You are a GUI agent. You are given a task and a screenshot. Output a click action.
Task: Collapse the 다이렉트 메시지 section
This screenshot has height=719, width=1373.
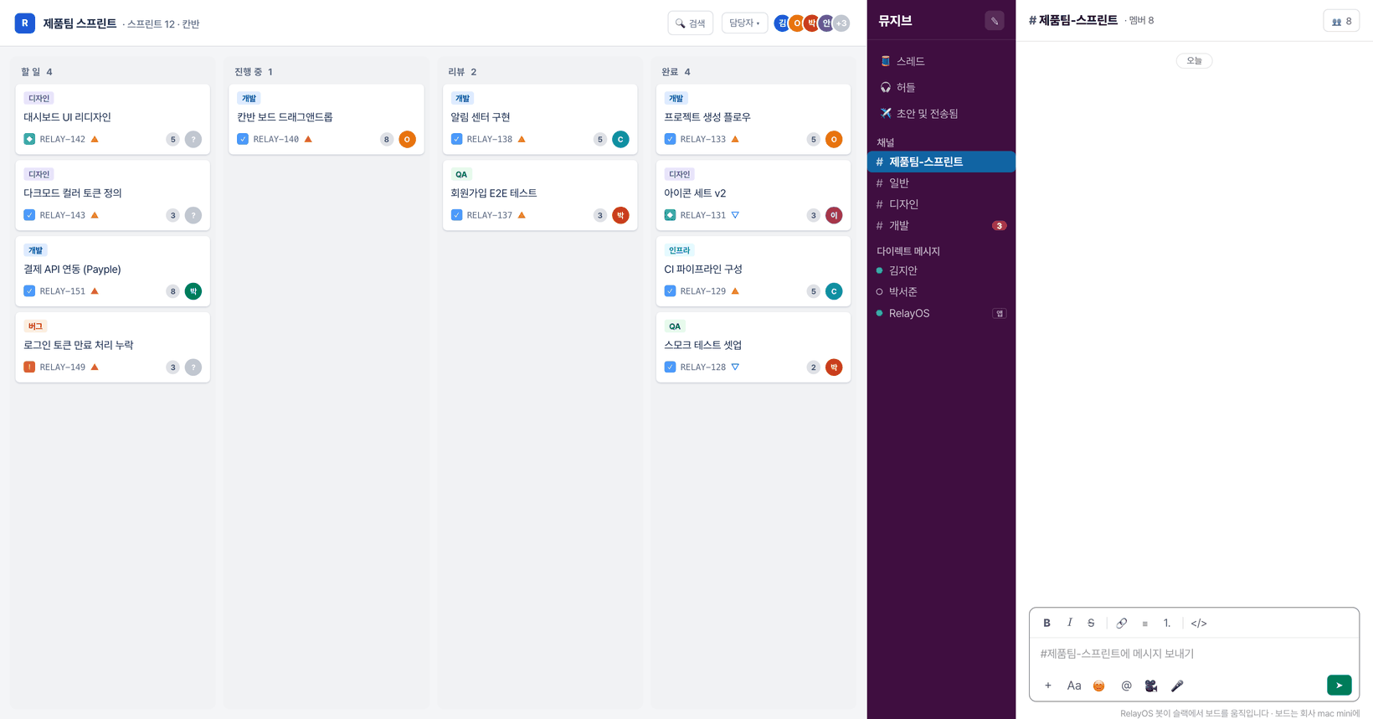pyautogui.click(x=908, y=251)
